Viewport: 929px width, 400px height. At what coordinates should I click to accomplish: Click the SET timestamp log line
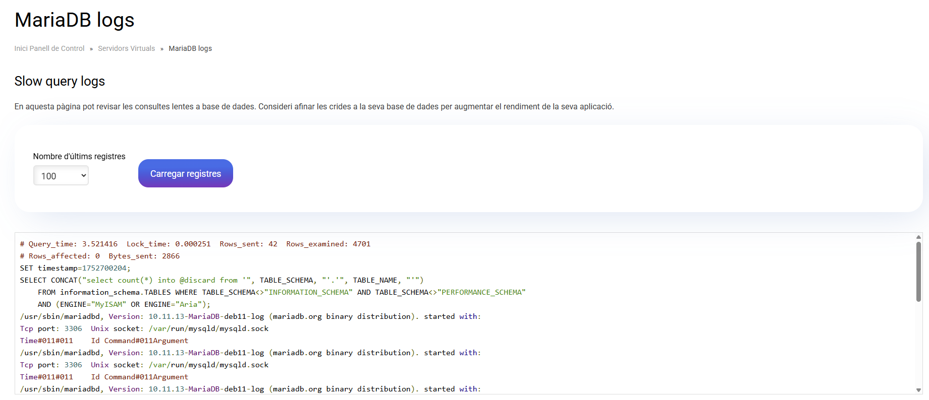[x=75, y=268]
